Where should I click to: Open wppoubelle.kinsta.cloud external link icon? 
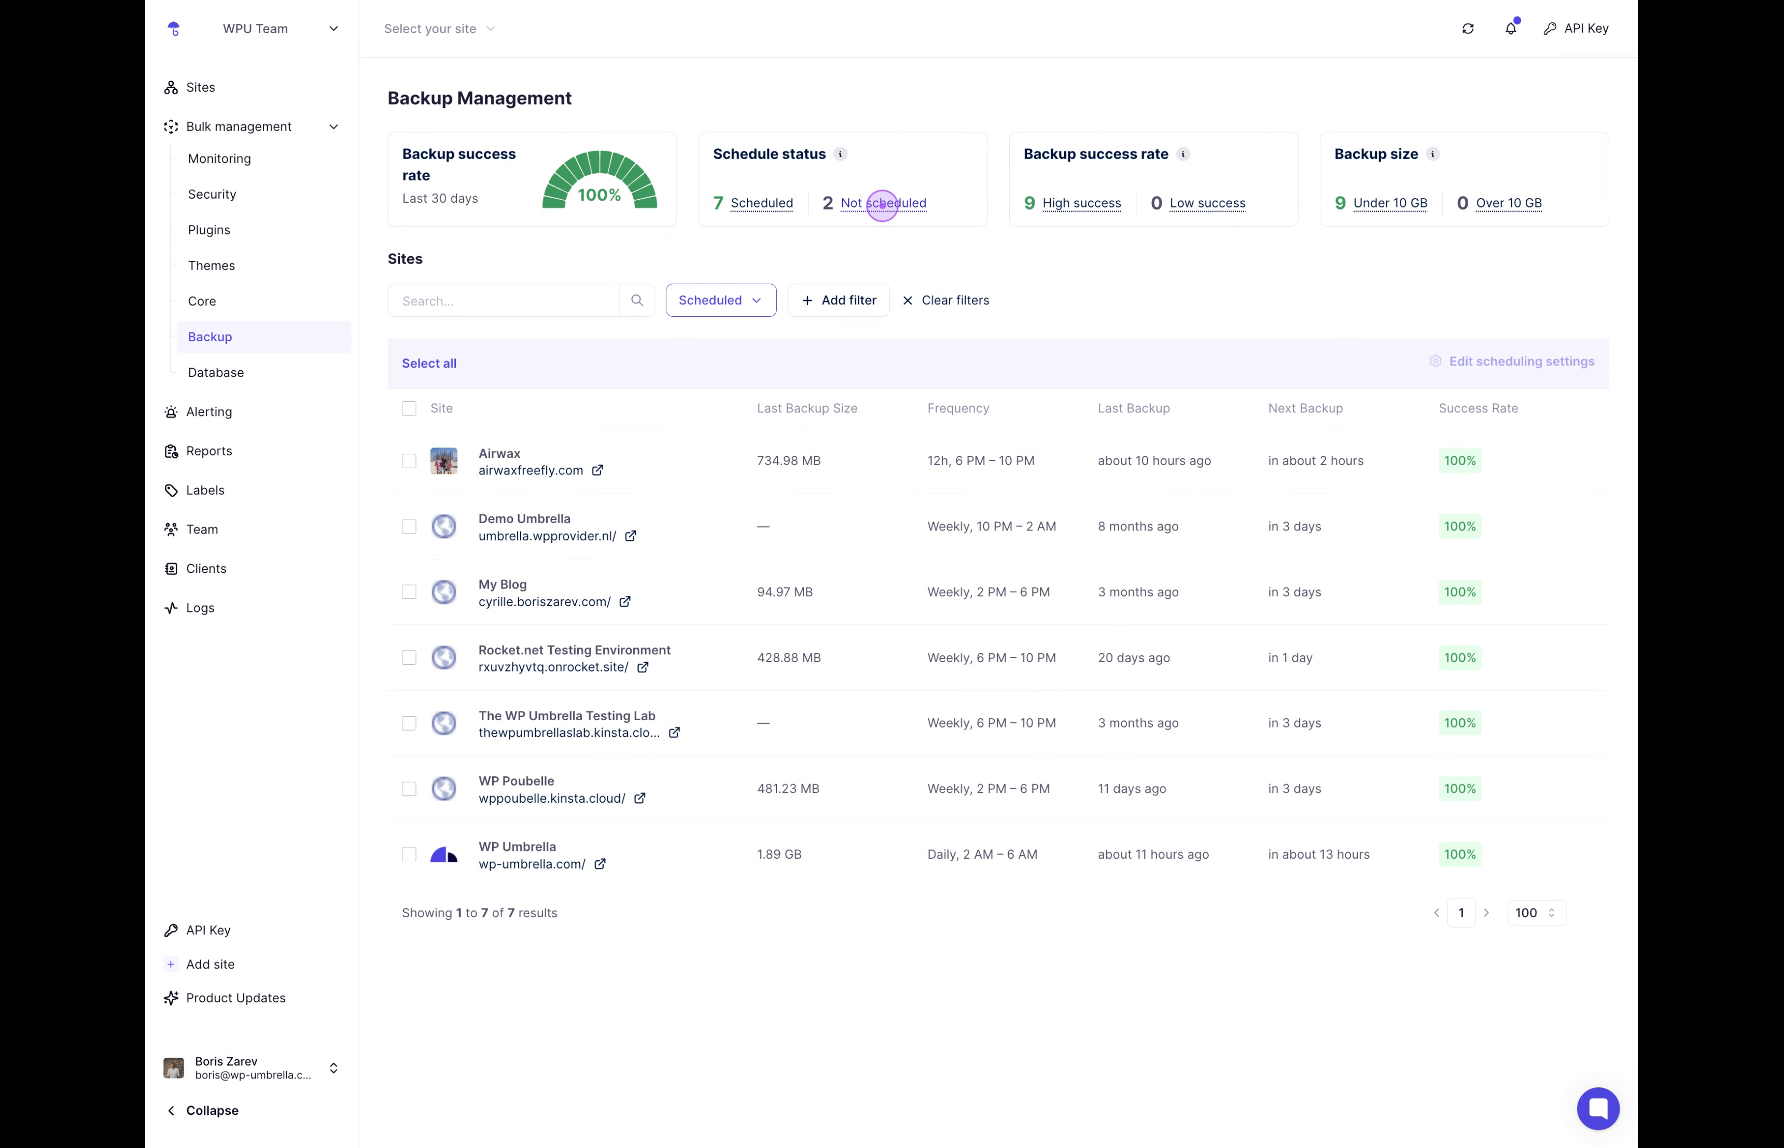639,799
